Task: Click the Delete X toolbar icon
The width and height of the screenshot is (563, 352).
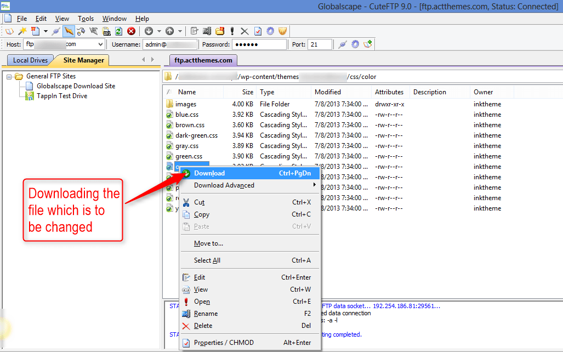Action: 244,31
